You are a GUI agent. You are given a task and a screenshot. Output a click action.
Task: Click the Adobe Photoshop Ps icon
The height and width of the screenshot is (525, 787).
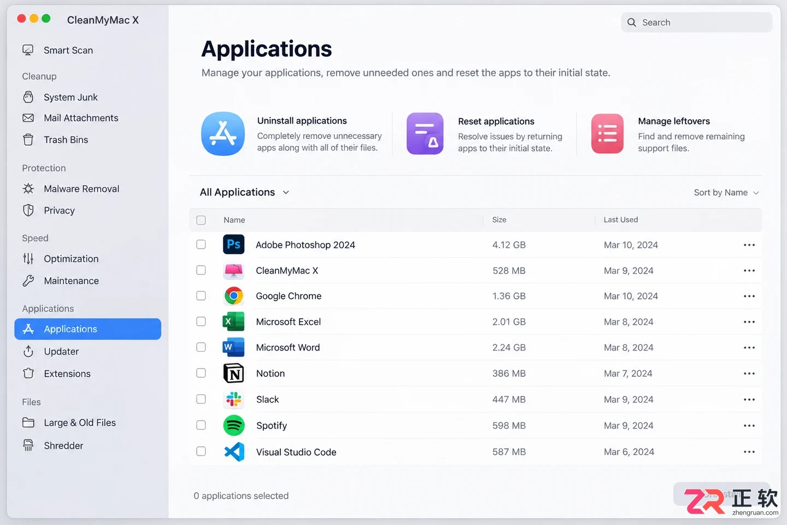[x=233, y=244]
